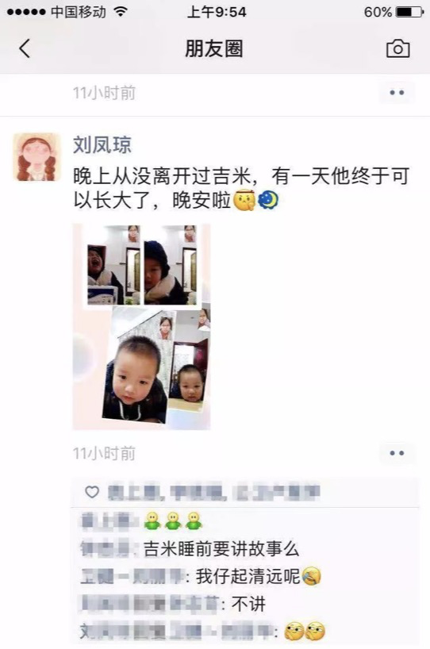This screenshot has width=430, height=649.
Task: Open the comment menu dots under collage
Action: tap(397, 453)
